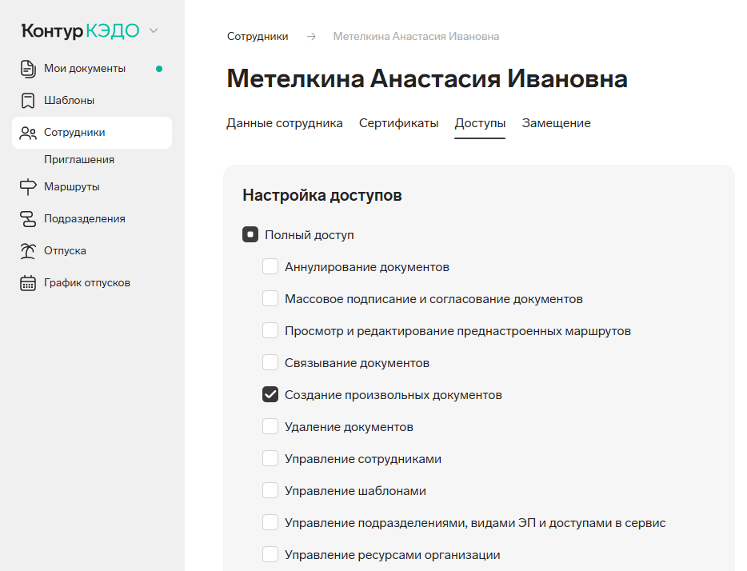The image size is (747, 571).
Task: Click breadcrumb Метелкина Анастасия Ивановна
Action: 416,37
